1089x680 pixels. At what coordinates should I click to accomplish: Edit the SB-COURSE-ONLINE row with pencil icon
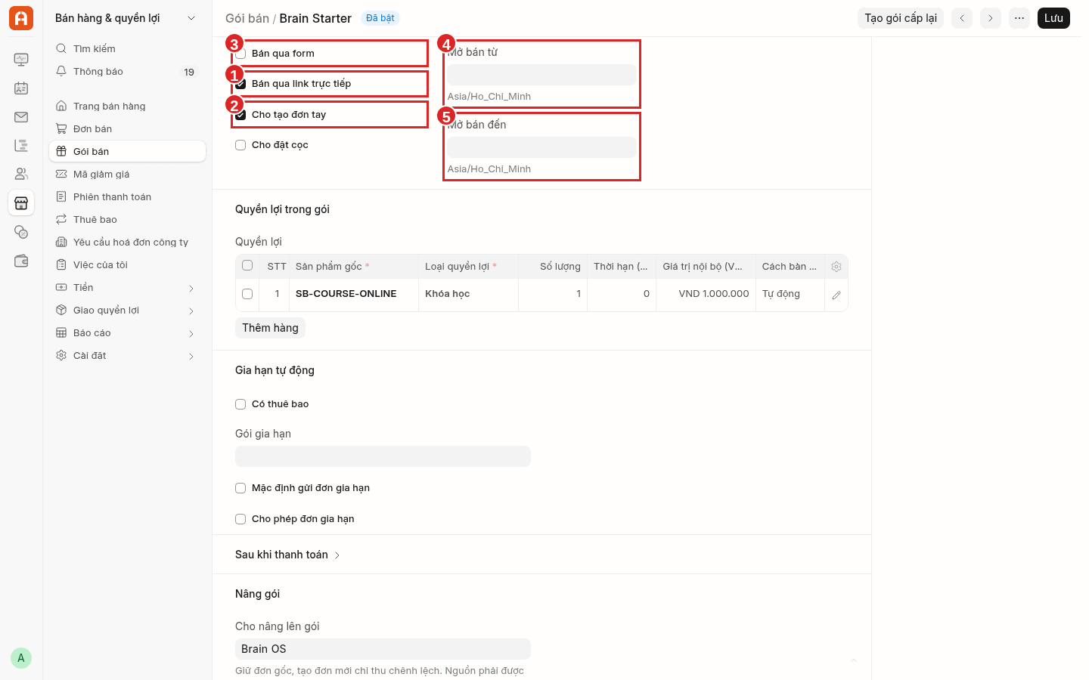point(836,295)
